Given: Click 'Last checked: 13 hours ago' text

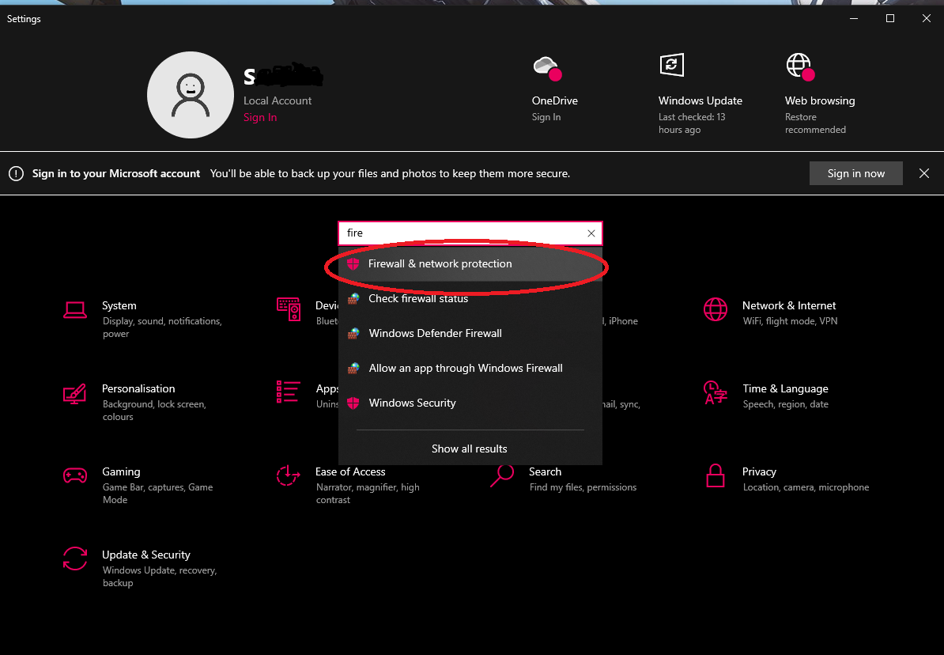Looking at the screenshot, I should tap(692, 123).
